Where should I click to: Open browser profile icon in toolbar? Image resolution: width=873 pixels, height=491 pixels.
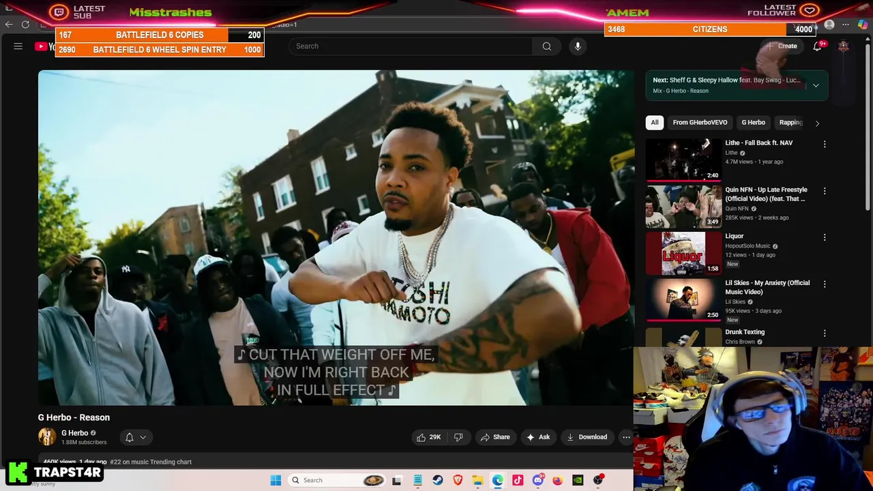coord(829,25)
